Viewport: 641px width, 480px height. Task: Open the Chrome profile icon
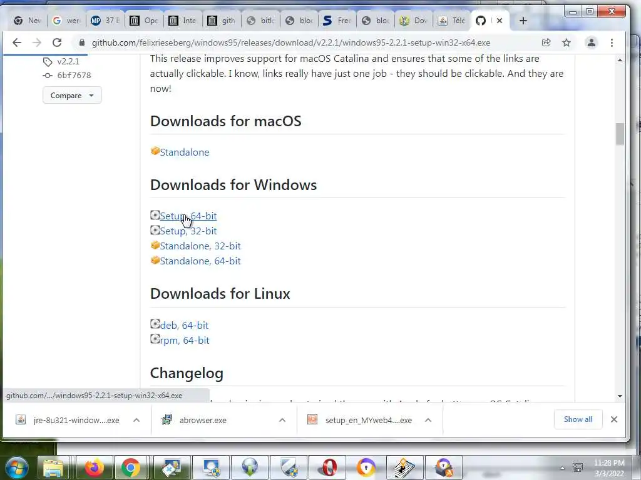[x=591, y=42]
